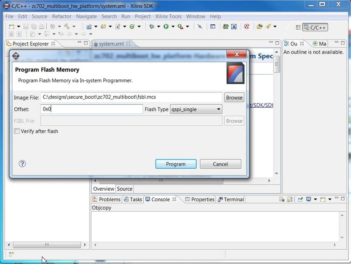The width and height of the screenshot is (351, 264).
Task: Click the Project Explorer horizontal scrollbar
Action: (47, 245)
